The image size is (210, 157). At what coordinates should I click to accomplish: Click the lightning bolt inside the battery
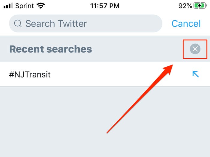199,6
